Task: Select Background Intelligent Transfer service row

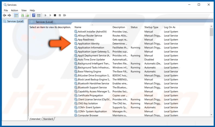Action: point(126,63)
